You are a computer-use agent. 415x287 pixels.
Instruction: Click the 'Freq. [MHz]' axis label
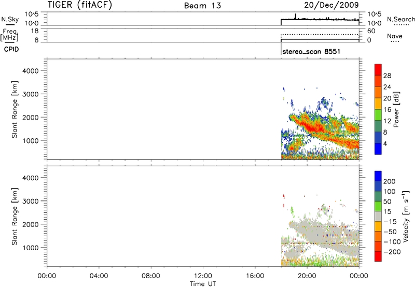[10, 35]
